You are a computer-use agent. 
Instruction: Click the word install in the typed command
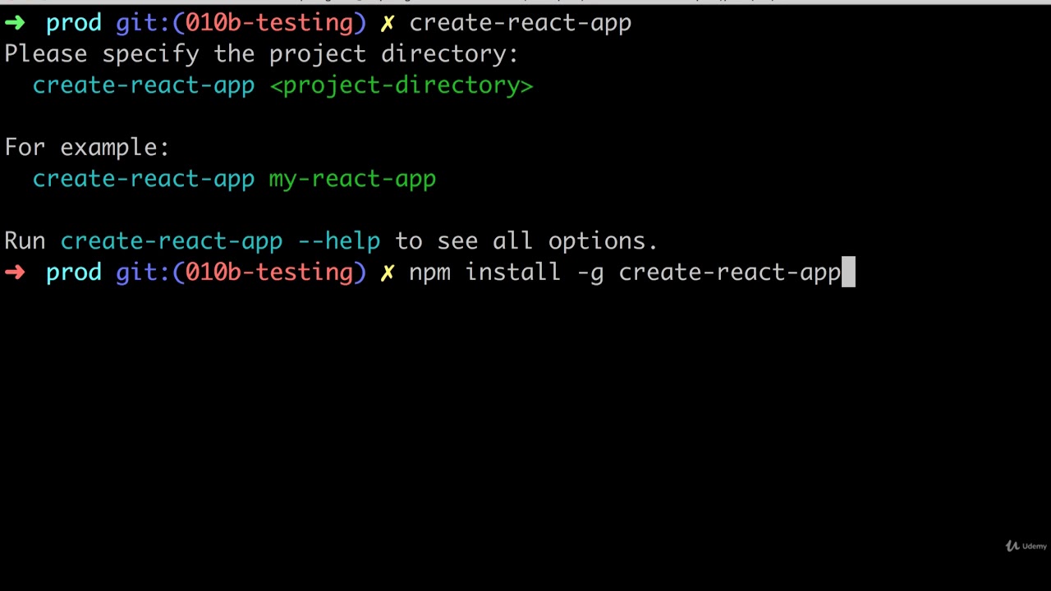pos(513,273)
